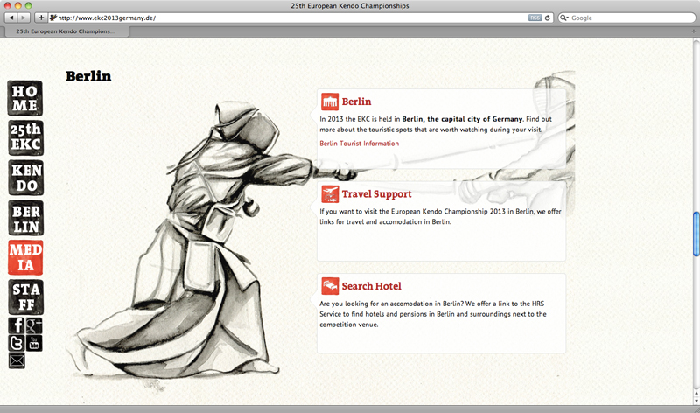This screenshot has height=413, width=700.
Task: Select the KENDO navigation tile
Action: click(25, 178)
